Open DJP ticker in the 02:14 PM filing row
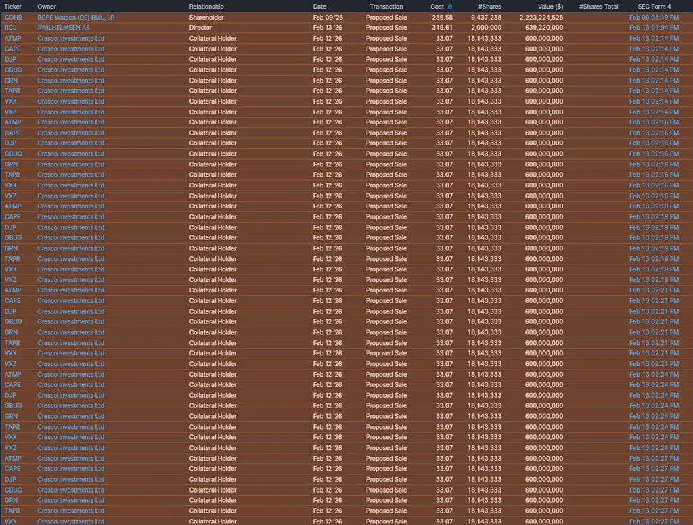The height and width of the screenshot is (525, 693). 10,60
